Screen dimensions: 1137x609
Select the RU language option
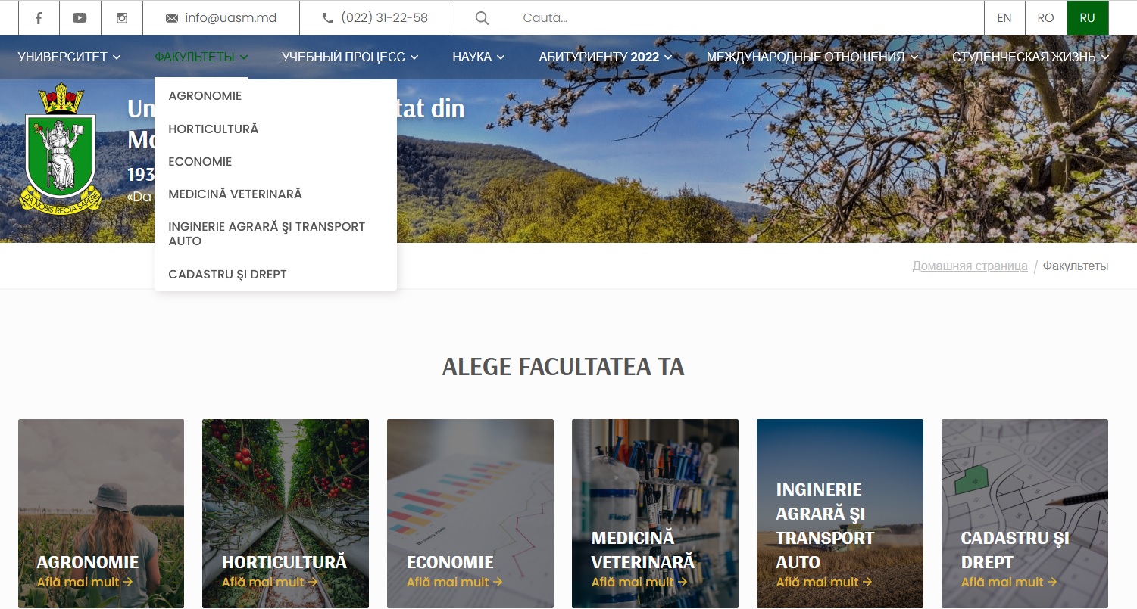pyautogui.click(x=1087, y=18)
